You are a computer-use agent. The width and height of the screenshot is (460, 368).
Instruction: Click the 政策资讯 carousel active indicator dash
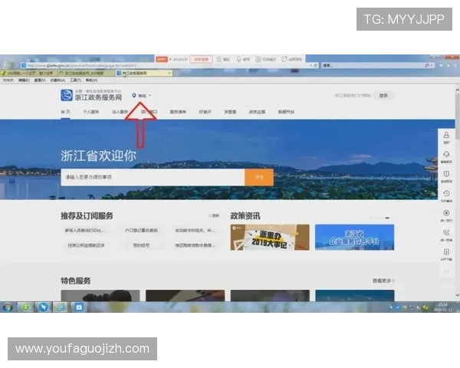click(x=387, y=218)
